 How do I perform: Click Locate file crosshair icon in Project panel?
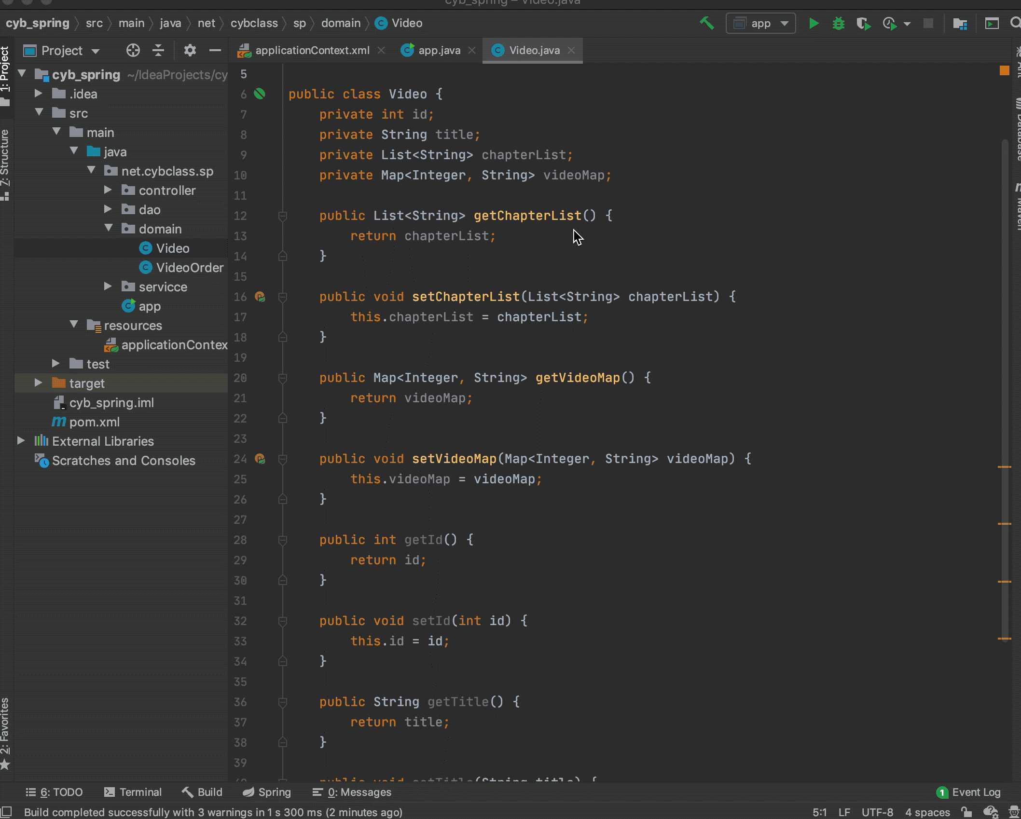click(x=133, y=50)
